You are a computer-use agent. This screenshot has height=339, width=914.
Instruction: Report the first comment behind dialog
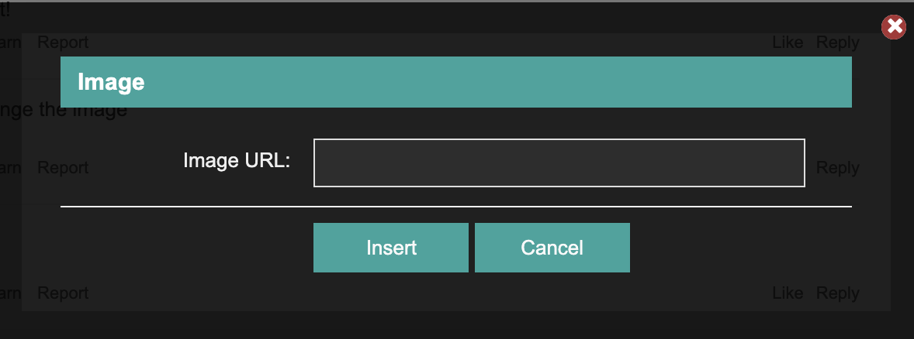[63, 43]
